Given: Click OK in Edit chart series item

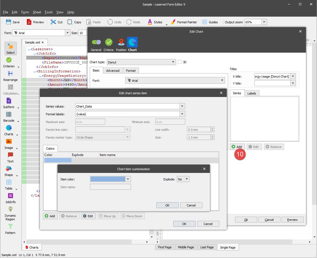Looking at the screenshot, I should coord(184,224).
